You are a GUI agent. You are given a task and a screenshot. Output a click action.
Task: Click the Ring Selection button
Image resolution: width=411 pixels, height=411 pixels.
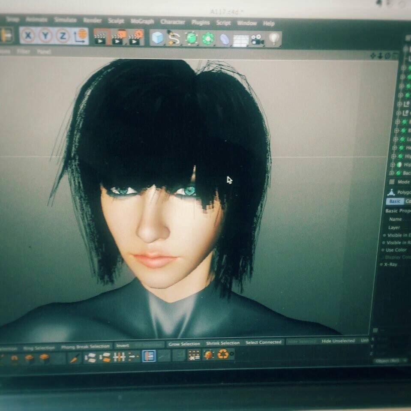pos(39,348)
